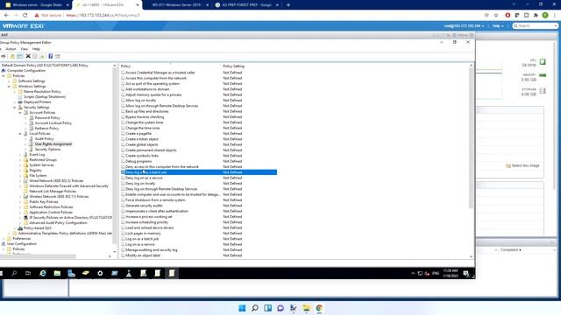This screenshot has height=315, width=561.
Task: Open the Chrome extensions puzzle icon
Action: click(x=536, y=16)
